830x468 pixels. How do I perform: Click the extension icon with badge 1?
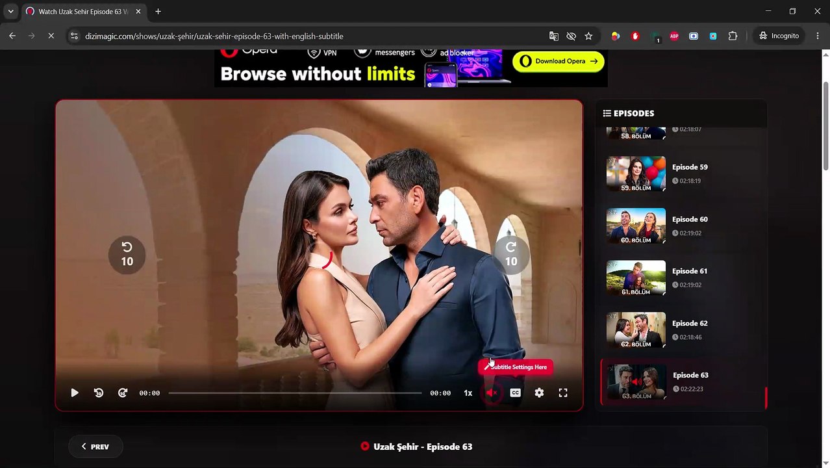pos(655,37)
